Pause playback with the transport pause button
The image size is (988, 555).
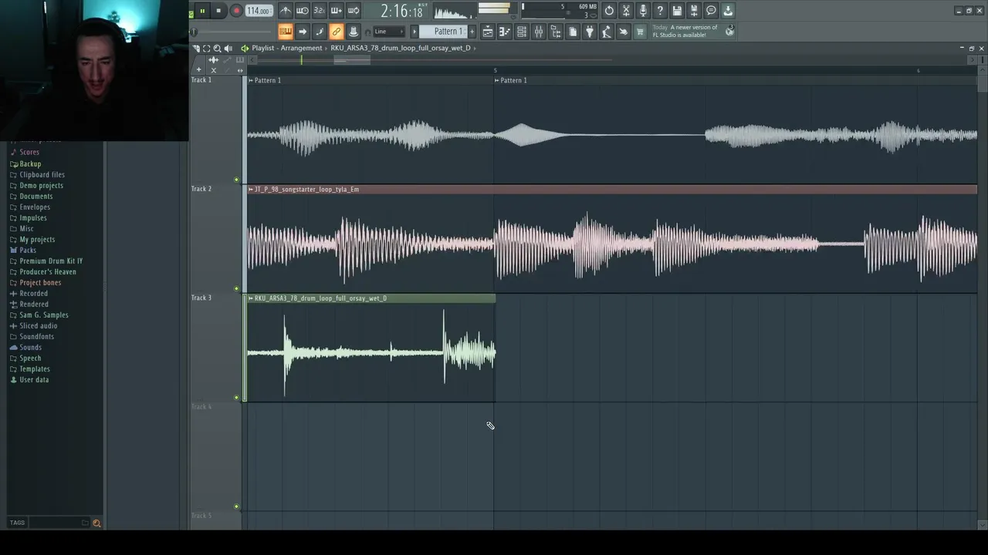(x=202, y=11)
